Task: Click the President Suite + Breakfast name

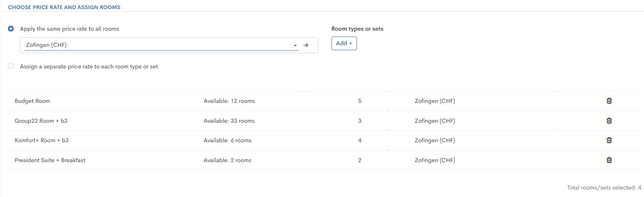Action: point(50,160)
